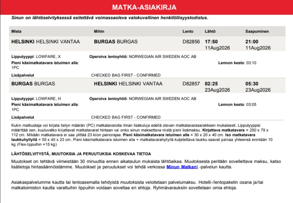Click the LÄHTÖSELVITYSTÄ, MUUTOKSIA JA PERUUTUKSIA heading

click(81, 154)
